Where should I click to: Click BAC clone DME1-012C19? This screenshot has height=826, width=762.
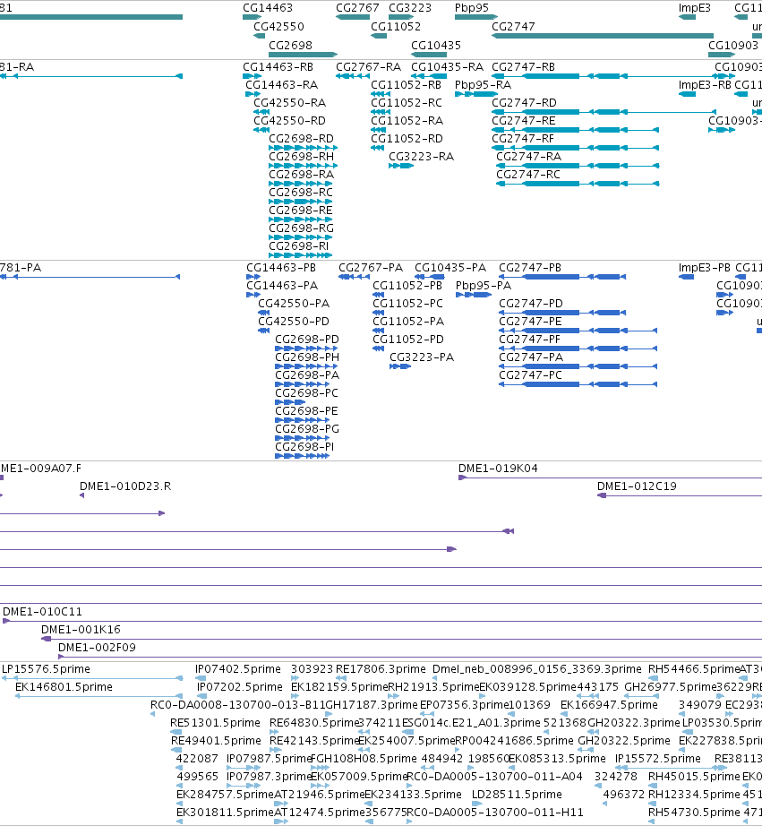click(x=637, y=486)
